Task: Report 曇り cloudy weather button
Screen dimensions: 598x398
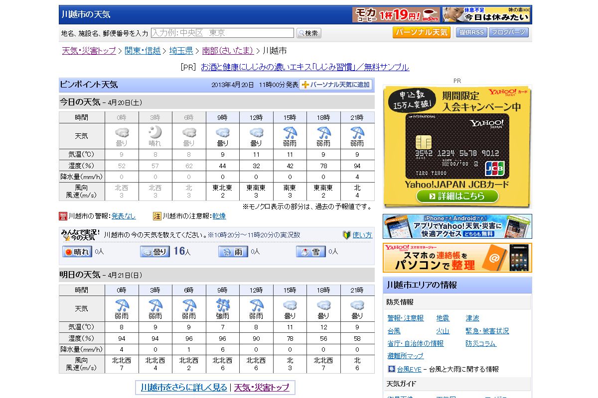Action: (x=155, y=252)
